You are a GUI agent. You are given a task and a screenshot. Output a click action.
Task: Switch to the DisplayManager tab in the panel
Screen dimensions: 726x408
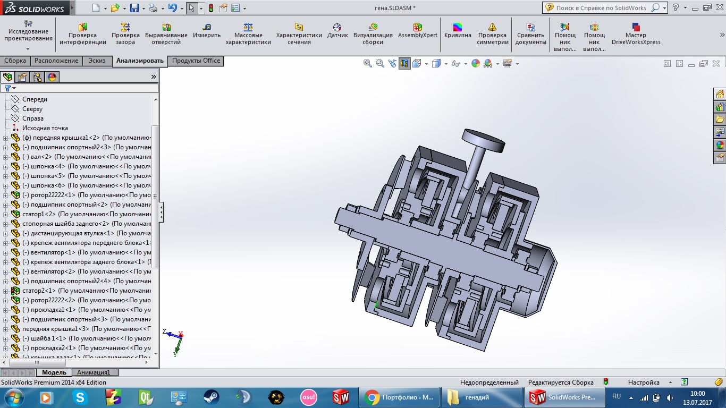pos(52,77)
